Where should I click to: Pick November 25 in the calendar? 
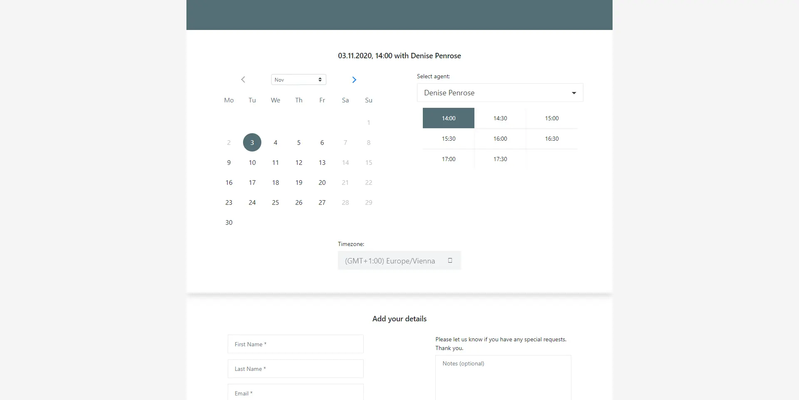click(275, 202)
